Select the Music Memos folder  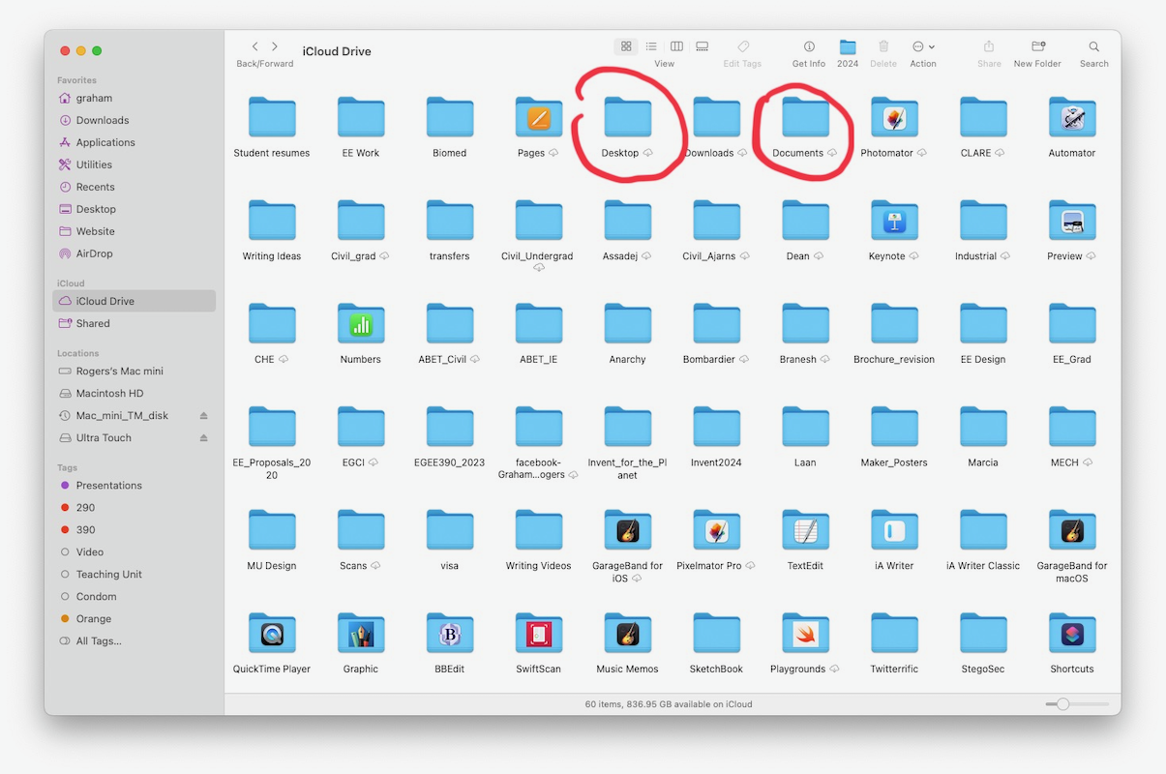point(628,635)
